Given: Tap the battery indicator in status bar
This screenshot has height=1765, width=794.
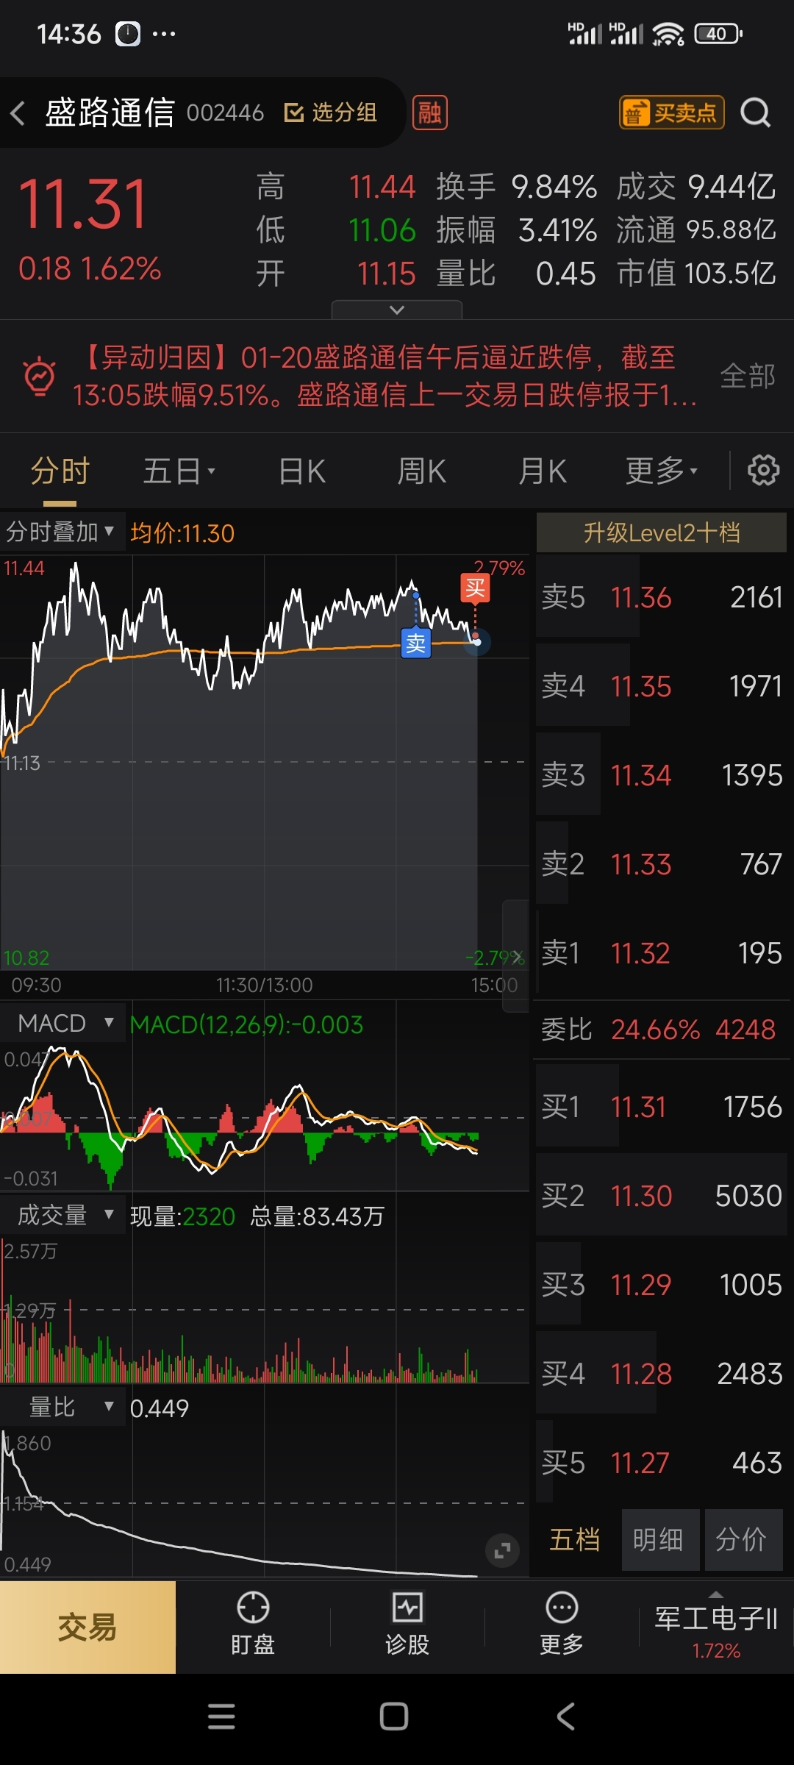Looking at the screenshot, I should point(718,34).
